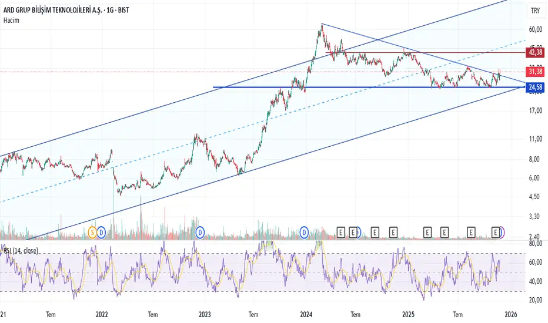Open the D dividend marker above the 2024 label
Image resolution: width=548 pixels, height=323 pixels.
304,232
